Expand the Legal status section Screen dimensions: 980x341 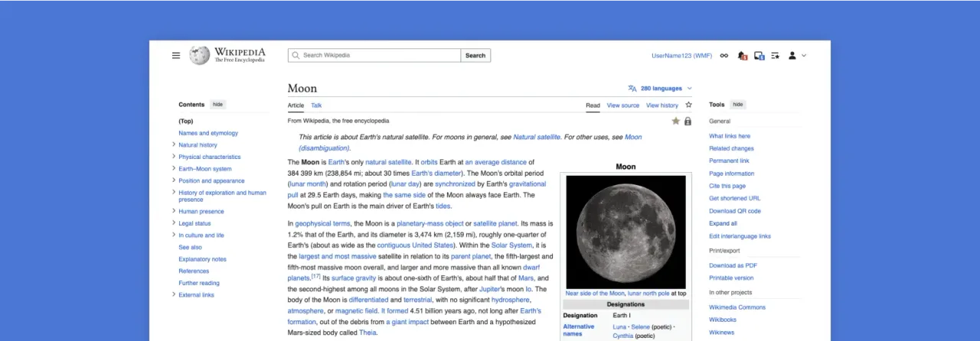[174, 223]
